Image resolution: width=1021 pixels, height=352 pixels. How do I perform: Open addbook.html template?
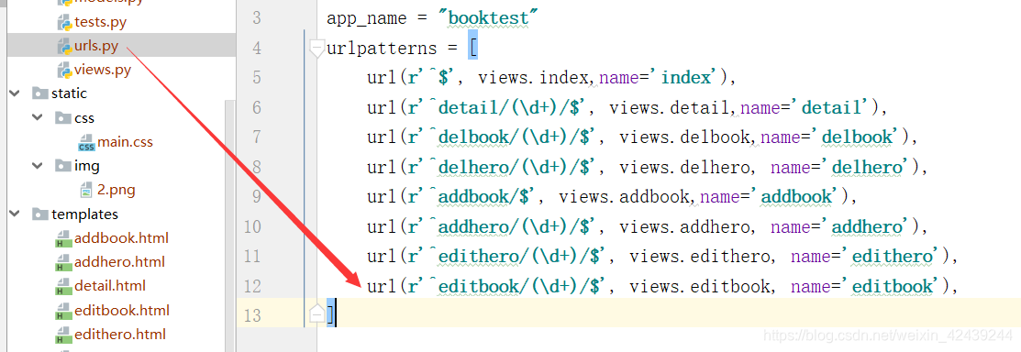click(121, 238)
